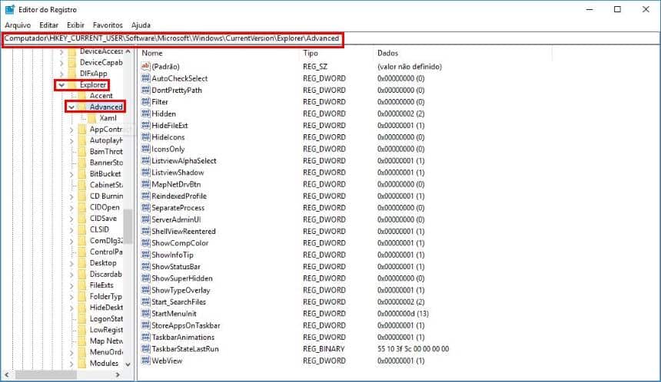Click the HideFileExt value icon
Image resolution: width=661 pixels, height=382 pixels.
point(146,125)
